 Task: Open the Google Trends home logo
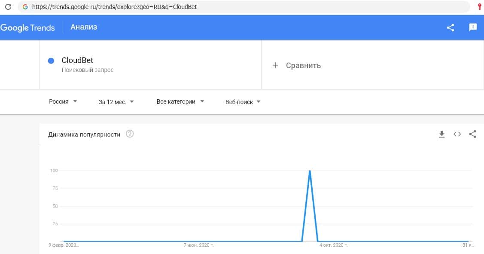pyautogui.click(x=28, y=27)
